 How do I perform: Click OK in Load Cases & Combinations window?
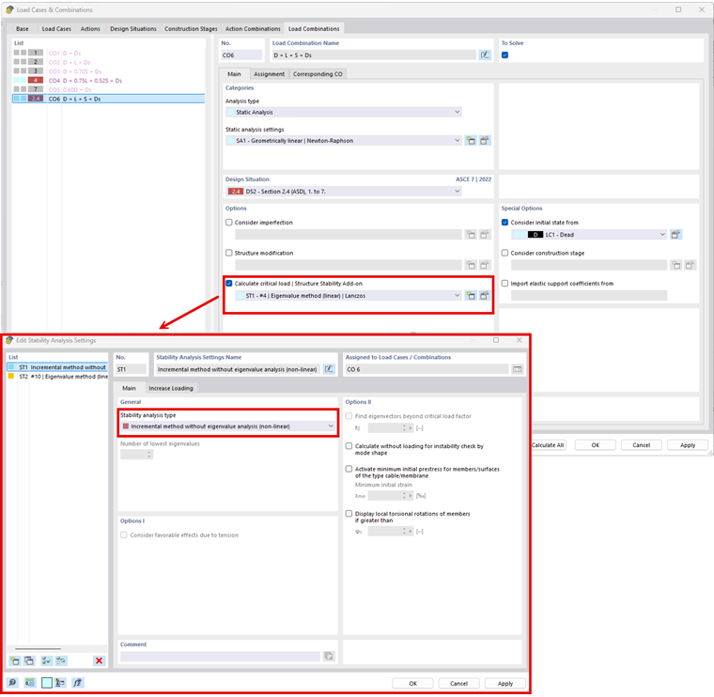595,445
